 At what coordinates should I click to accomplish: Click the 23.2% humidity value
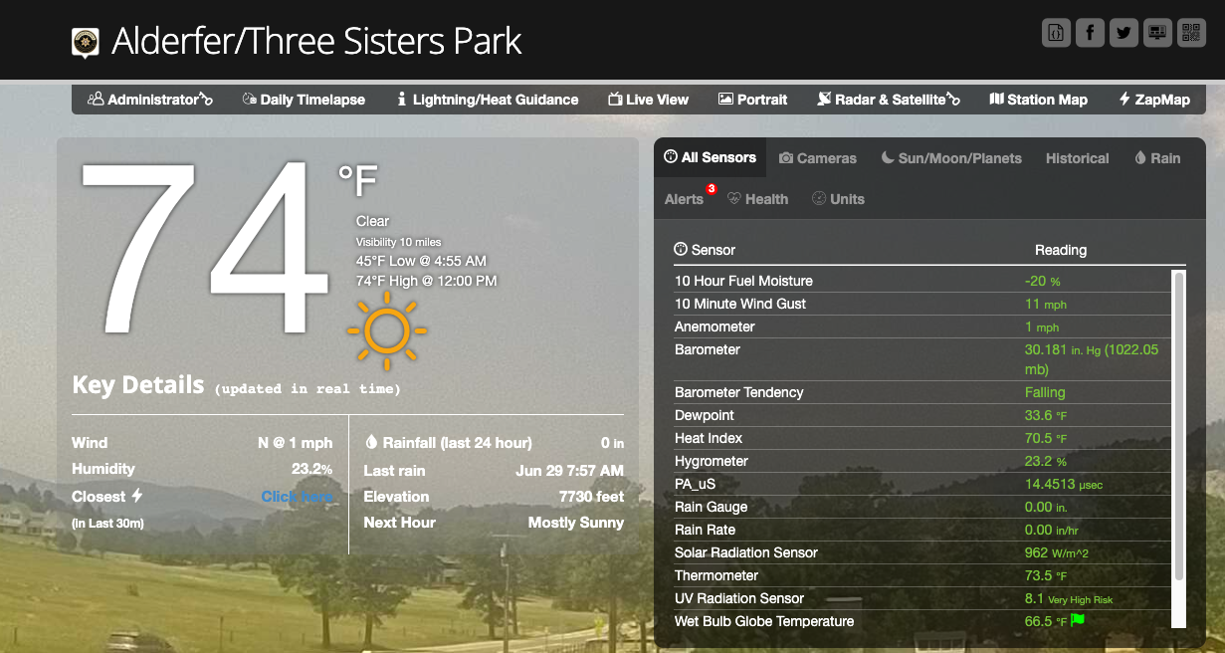coord(311,468)
